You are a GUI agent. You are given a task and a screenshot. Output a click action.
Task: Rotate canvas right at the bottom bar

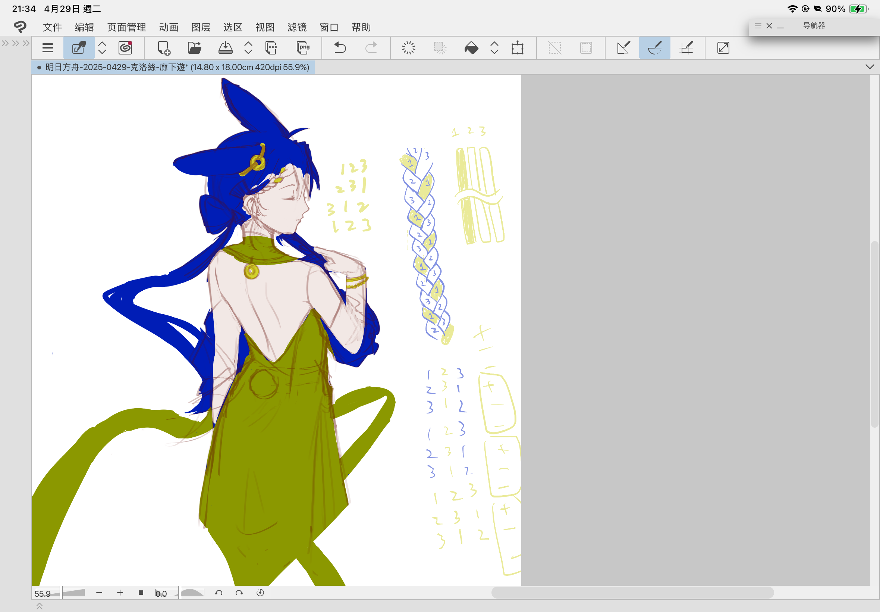(239, 593)
